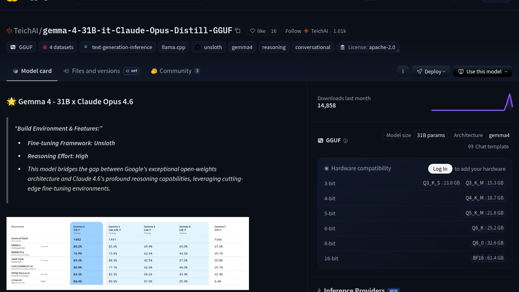This screenshot has height=292, width=519.
Task: Expand the Deploy dropdown
Action: click(431, 71)
